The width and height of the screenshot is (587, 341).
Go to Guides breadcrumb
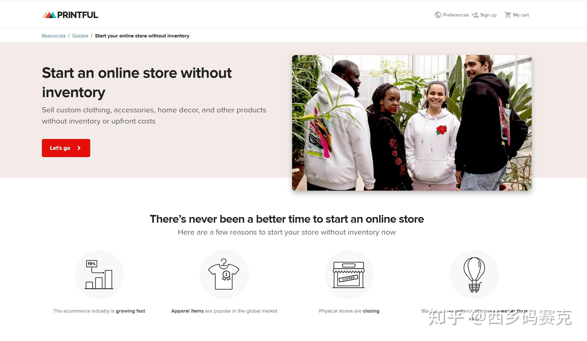coord(80,36)
